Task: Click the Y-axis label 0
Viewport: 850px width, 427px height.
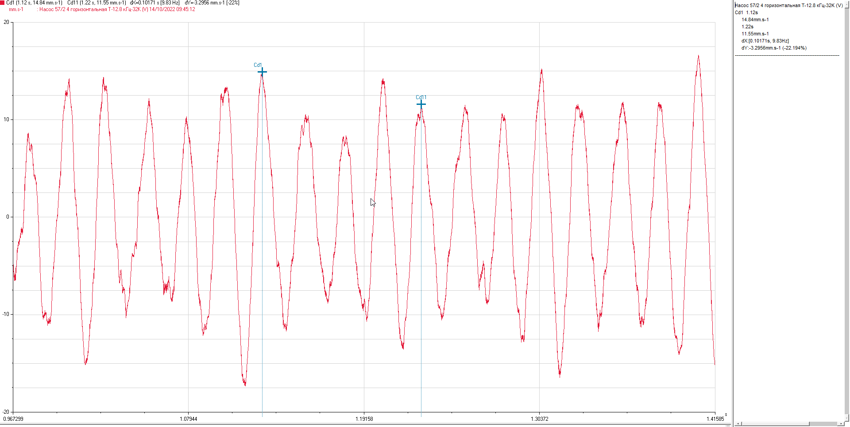Action: (8, 217)
